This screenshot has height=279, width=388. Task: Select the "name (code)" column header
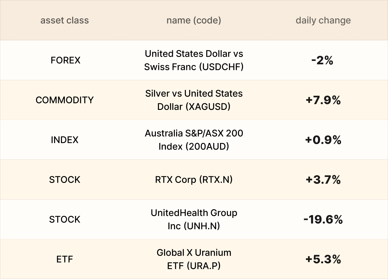(x=194, y=20)
